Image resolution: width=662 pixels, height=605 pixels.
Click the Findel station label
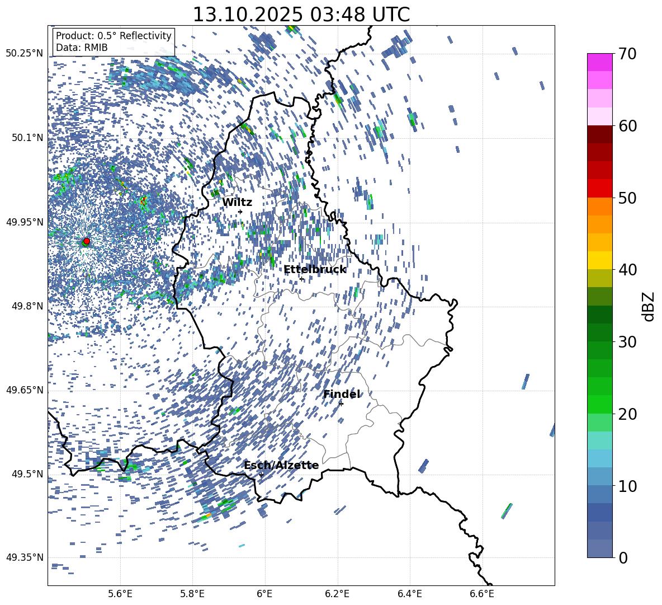pos(342,394)
